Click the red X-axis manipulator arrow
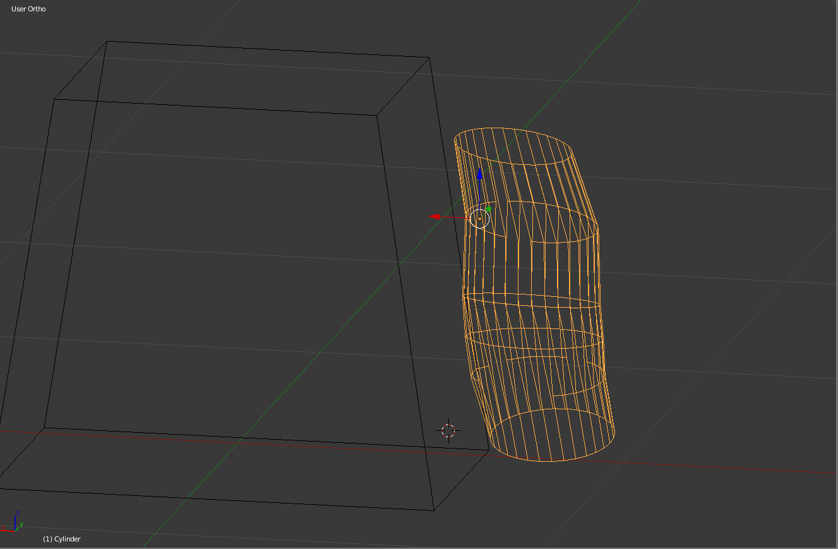This screenshot has height=549, width=838. 434,217
